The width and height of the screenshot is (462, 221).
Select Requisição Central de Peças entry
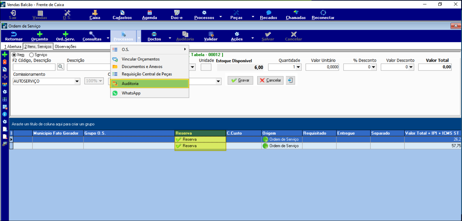[150, 74]
